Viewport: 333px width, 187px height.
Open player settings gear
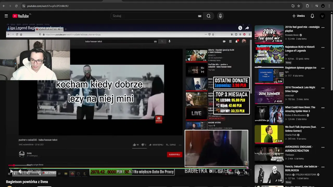coord(228,171)
